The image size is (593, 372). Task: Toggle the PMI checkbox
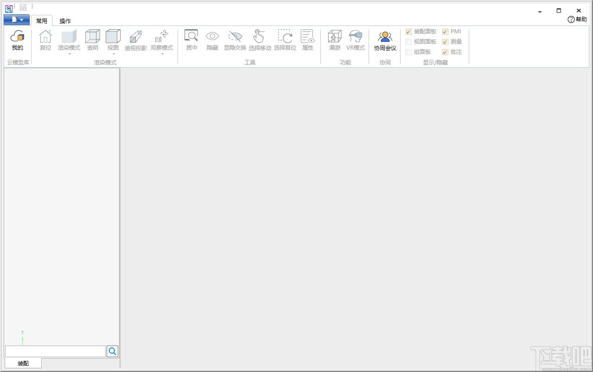pos(445,32)
